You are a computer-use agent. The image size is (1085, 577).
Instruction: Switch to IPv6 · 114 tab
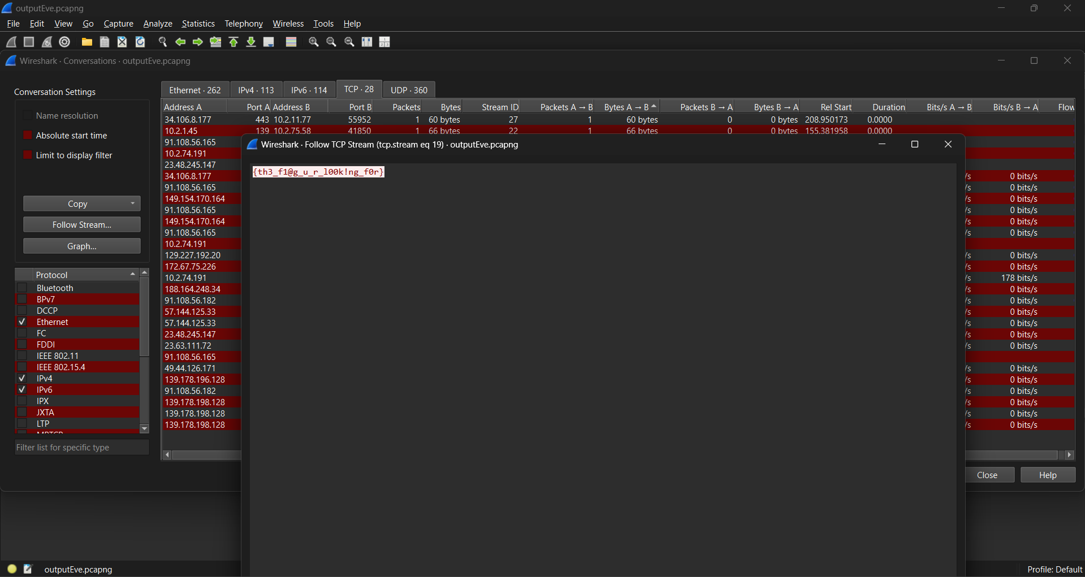pyautogui.click(x=309, y=90)
